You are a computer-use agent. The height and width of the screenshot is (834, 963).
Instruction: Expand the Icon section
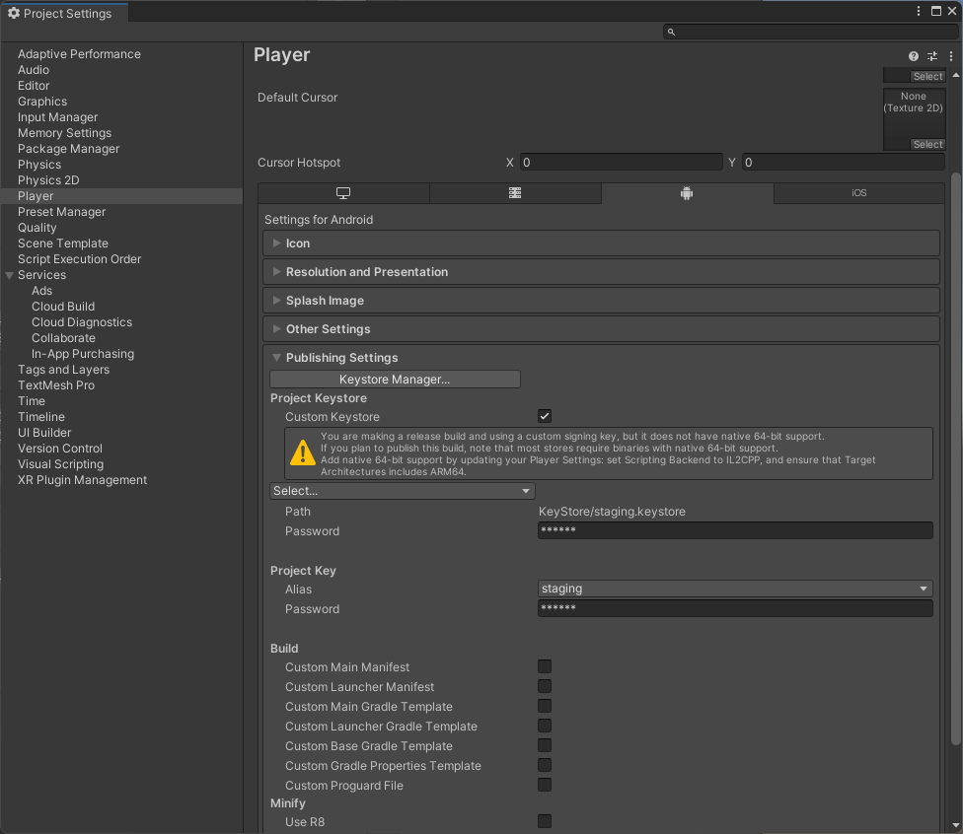coord(601,243)
